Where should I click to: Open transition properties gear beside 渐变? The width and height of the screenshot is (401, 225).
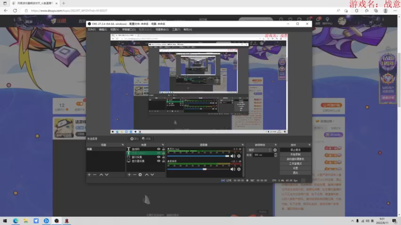[x=275, y=150]
